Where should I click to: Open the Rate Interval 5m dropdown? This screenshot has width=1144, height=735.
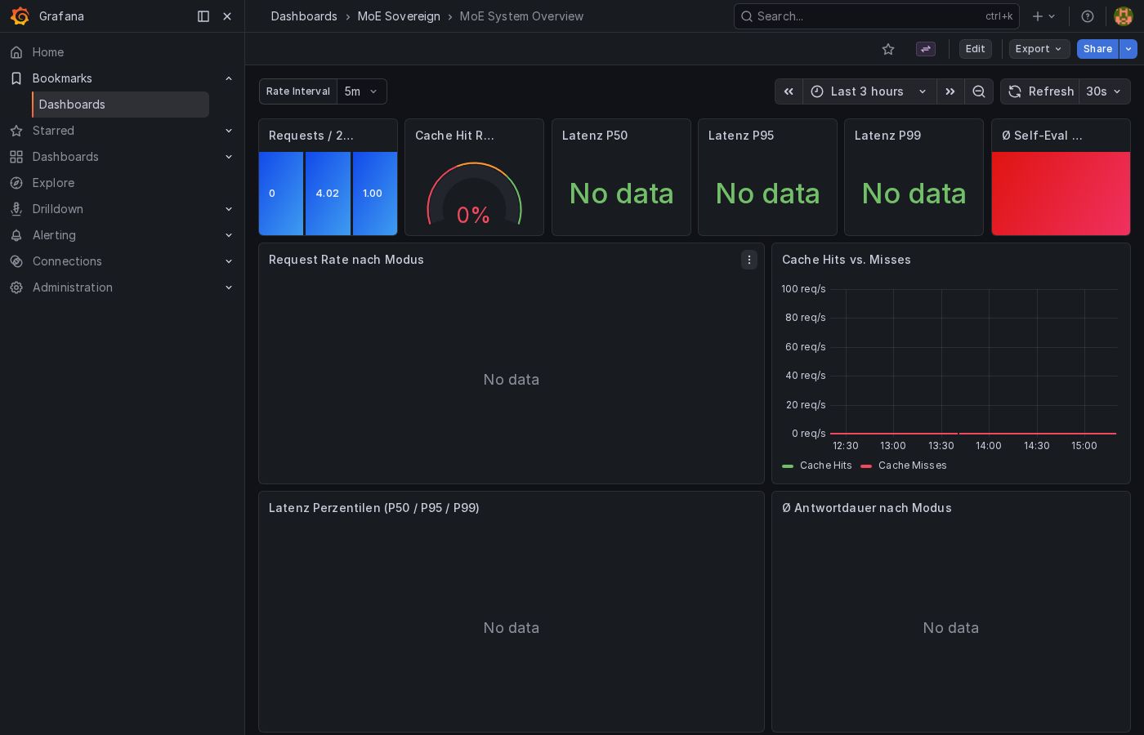point(362,91)
